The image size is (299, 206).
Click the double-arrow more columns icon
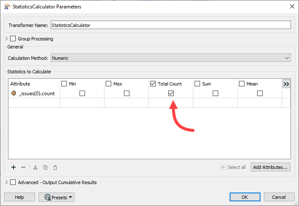click(286, 84)
